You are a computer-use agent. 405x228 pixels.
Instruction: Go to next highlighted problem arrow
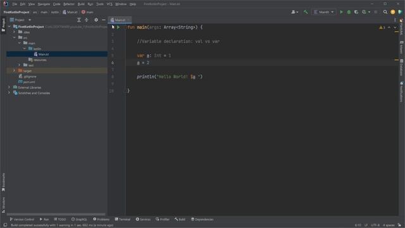click(x=395, y=27)
